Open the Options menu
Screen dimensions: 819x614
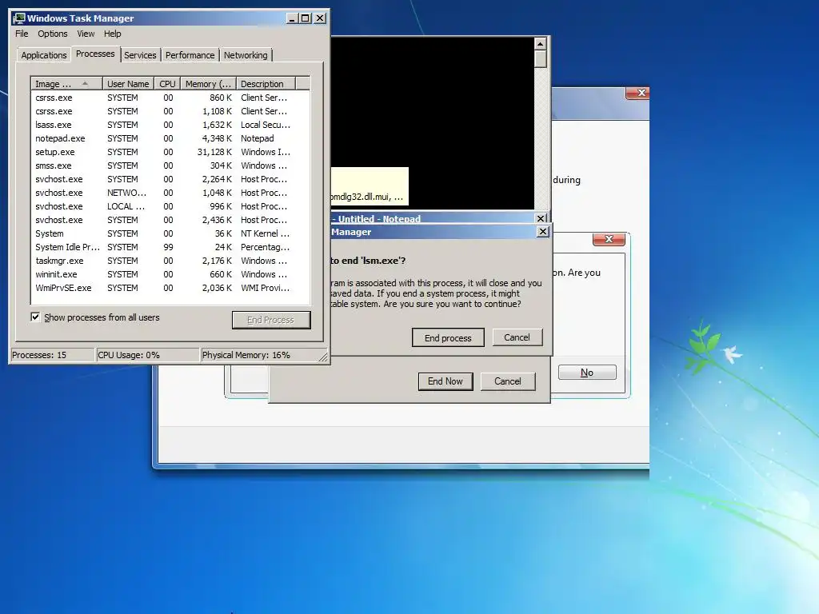[x=52, y=34]
